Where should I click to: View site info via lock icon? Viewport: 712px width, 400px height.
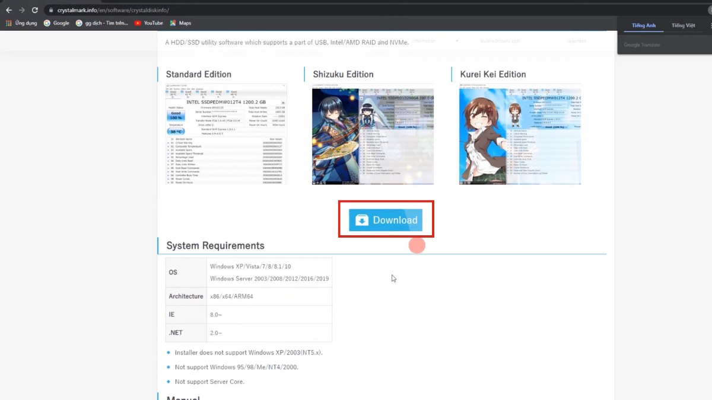tap(51, 10)
